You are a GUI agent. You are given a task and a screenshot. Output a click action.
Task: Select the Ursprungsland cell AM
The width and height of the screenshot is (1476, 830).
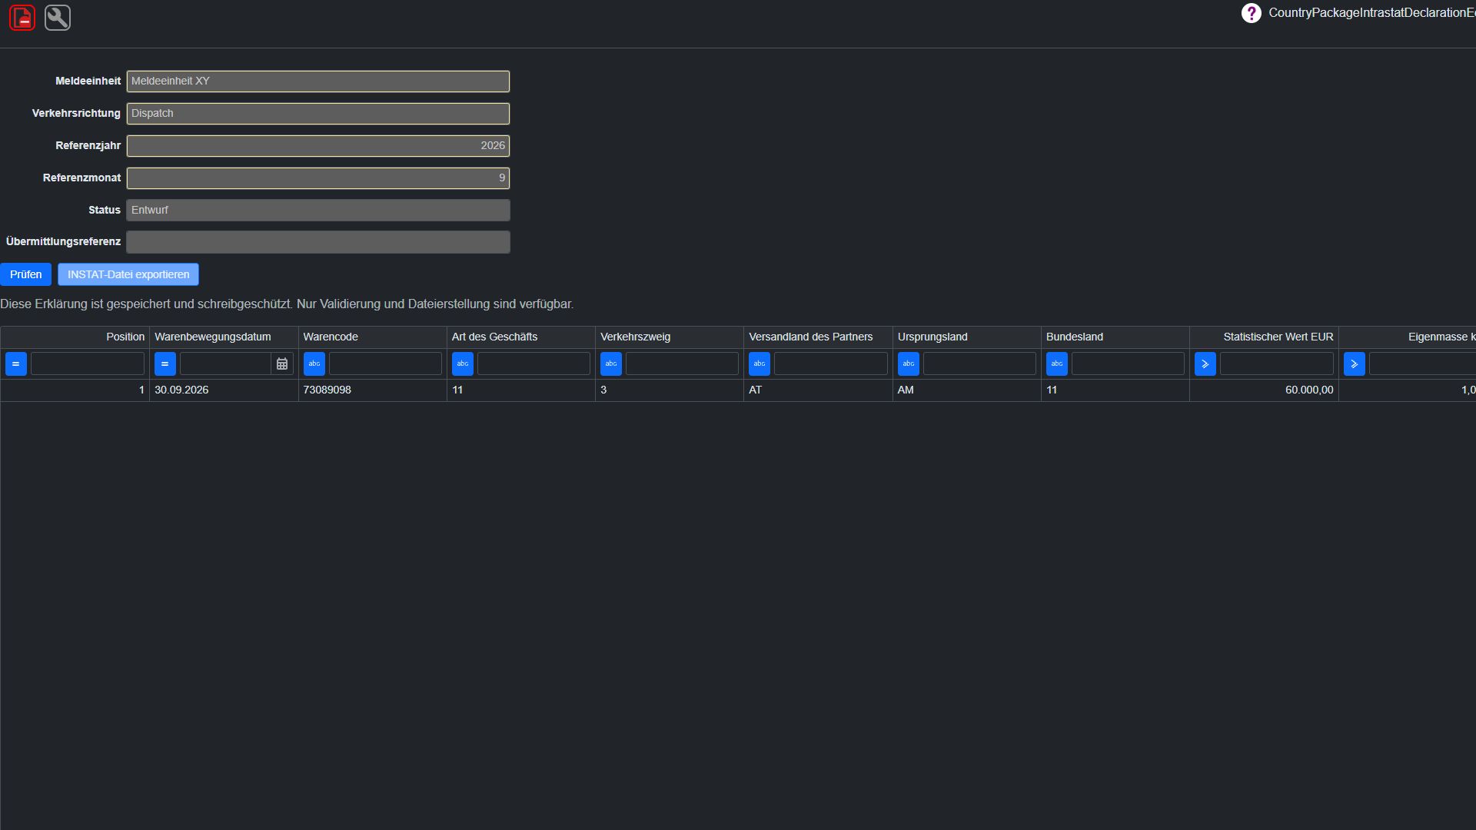click(967, 390)
